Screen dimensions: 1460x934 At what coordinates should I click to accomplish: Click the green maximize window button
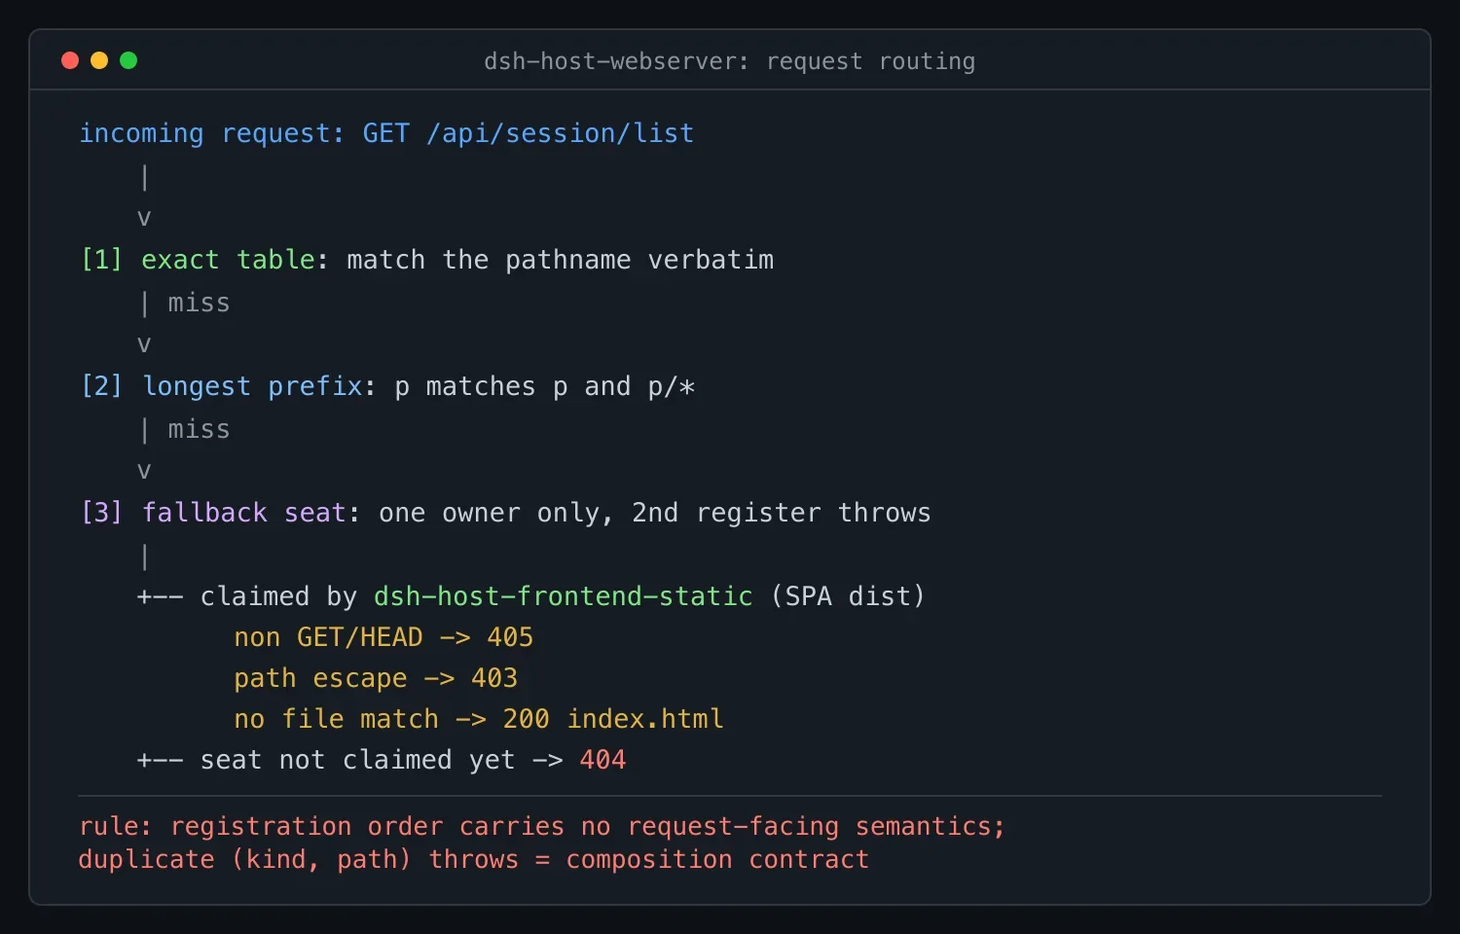(128, 60)
